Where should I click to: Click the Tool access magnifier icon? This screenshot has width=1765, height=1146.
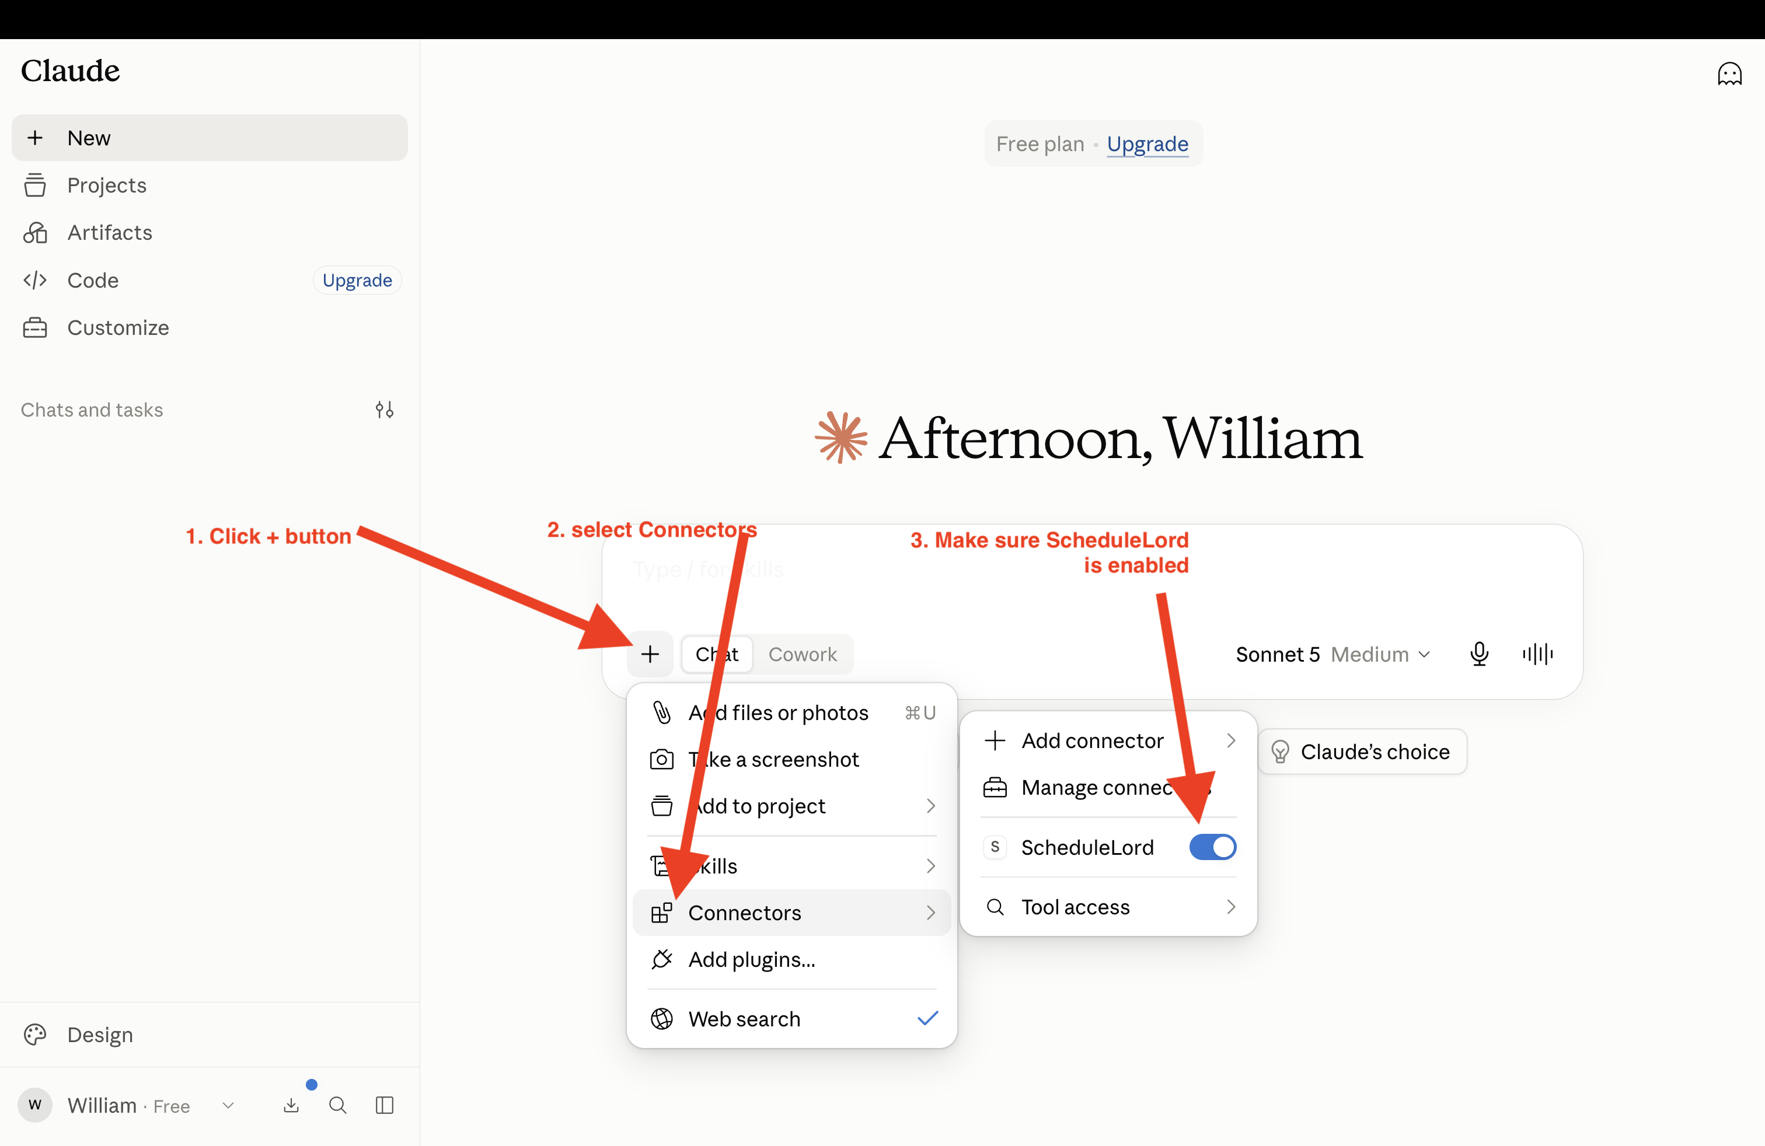(x=995, y=907)
